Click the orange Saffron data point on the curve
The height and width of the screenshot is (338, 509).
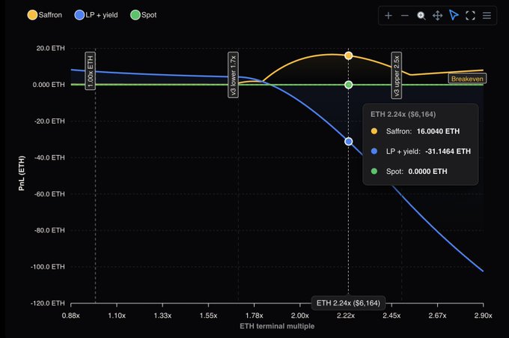[x=348, y=55]
